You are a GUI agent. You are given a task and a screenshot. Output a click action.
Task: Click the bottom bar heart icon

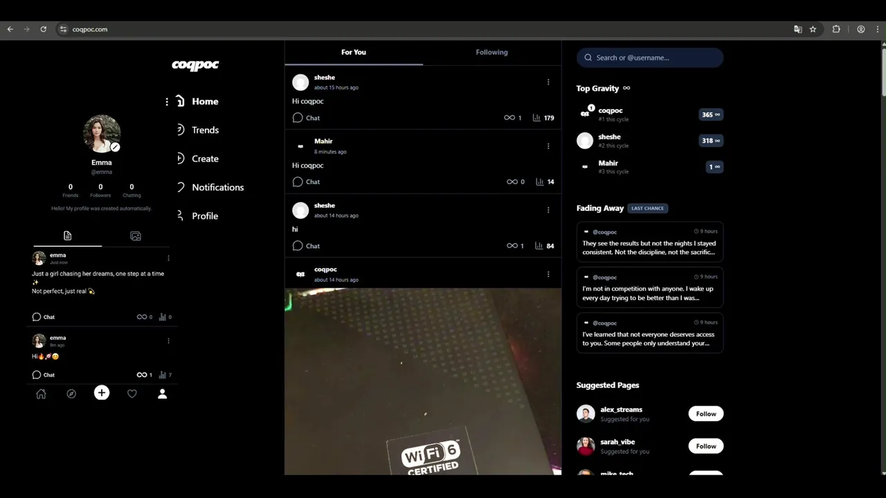132,394
